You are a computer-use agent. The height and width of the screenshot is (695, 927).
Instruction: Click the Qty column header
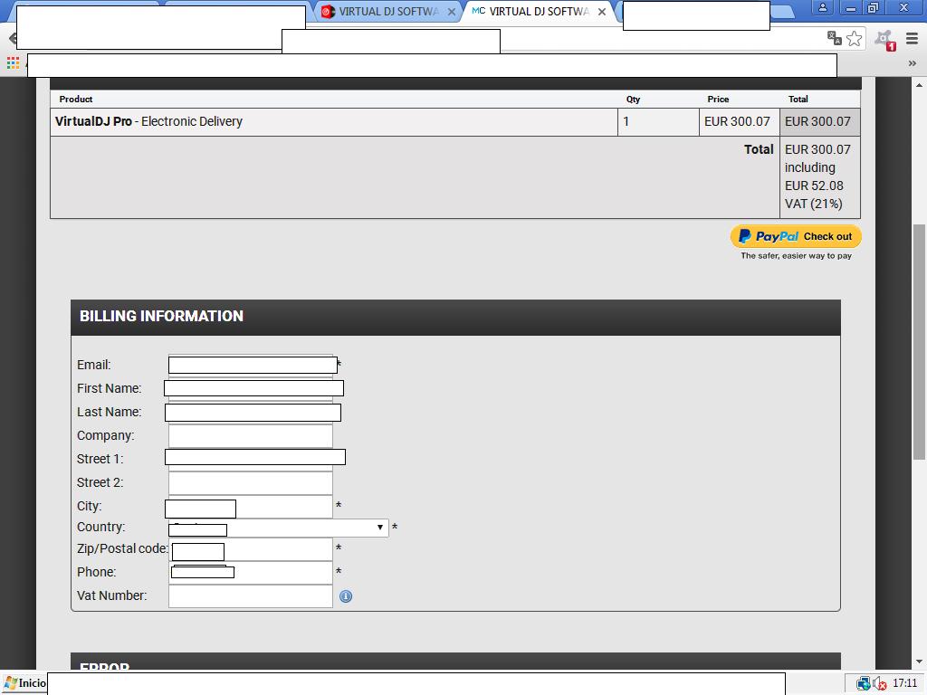tap(633, 100)
